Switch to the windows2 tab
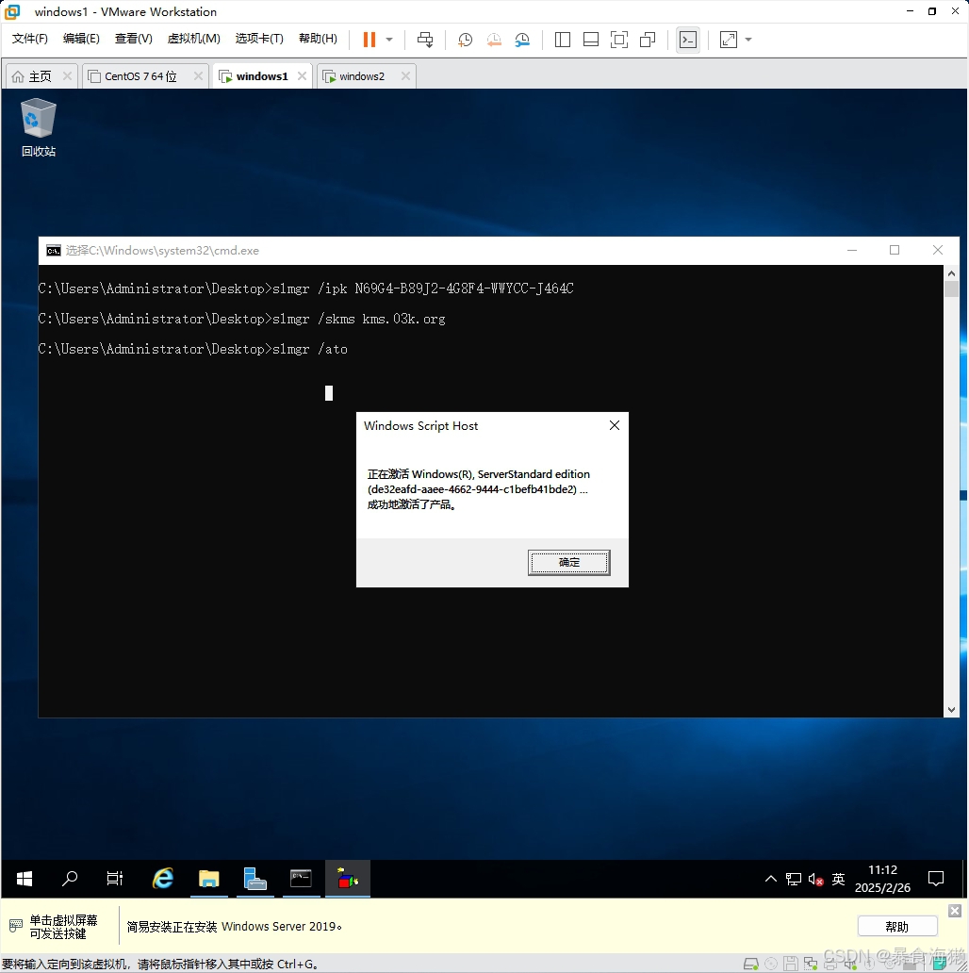This screenshot has height=973, width=969. click(362, 76)
